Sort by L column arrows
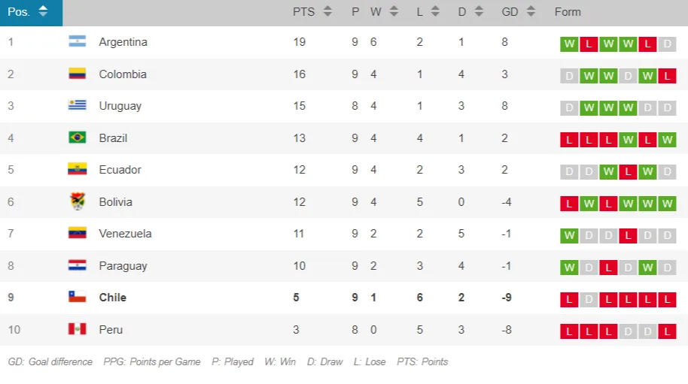 tap(440, 12)
